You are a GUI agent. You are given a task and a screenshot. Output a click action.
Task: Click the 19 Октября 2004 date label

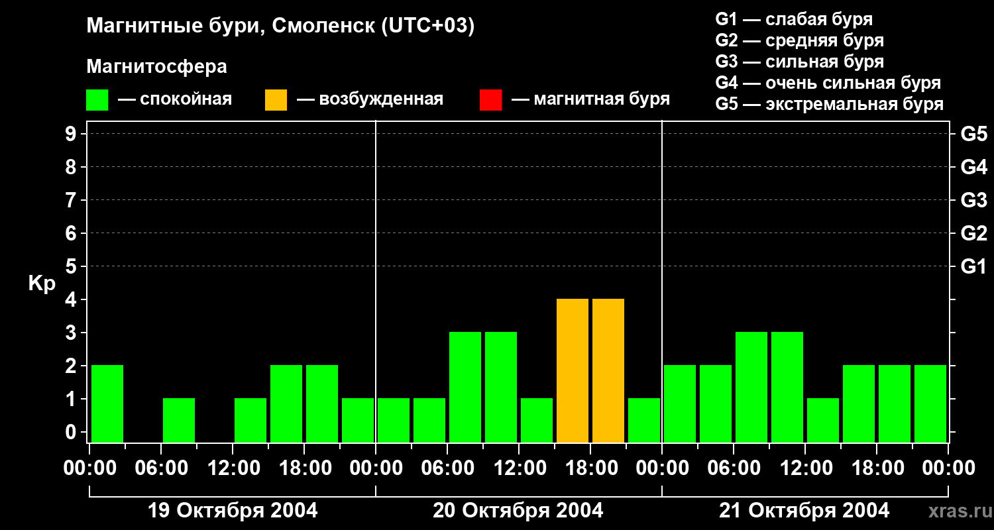click(x=233, y=511)
